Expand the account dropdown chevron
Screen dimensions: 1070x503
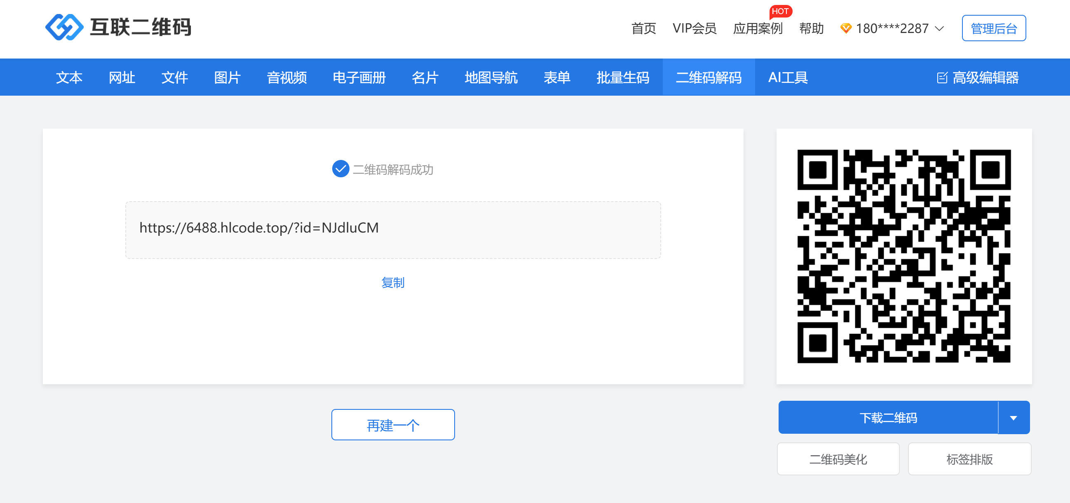(x=939, y=29)
